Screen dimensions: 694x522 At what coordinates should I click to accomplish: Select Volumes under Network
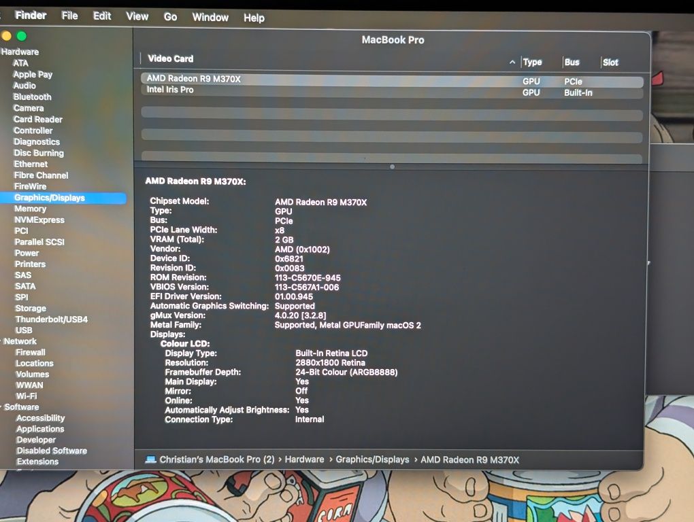pos(32,374)
